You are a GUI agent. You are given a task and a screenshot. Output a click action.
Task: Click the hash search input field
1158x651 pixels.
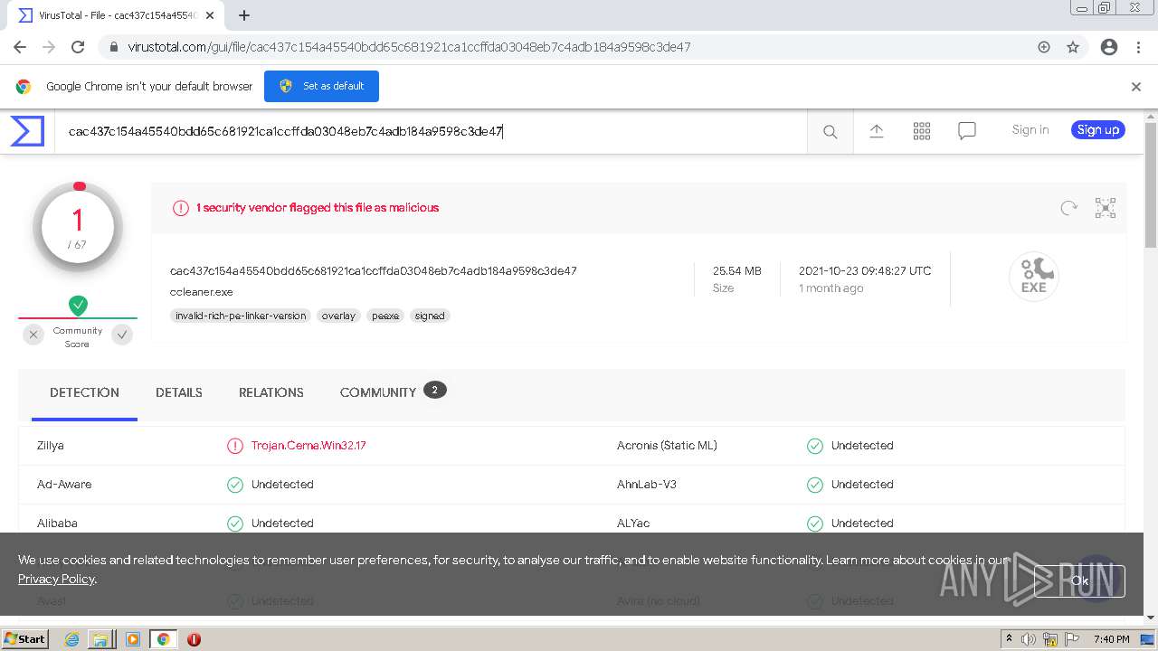pyautogui.click(x=431, y=132)
